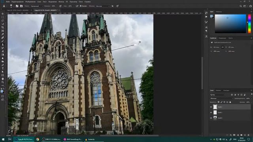Select the Rectangular Marquee tool
Screen dimensions: 253x142
point(3,17)
